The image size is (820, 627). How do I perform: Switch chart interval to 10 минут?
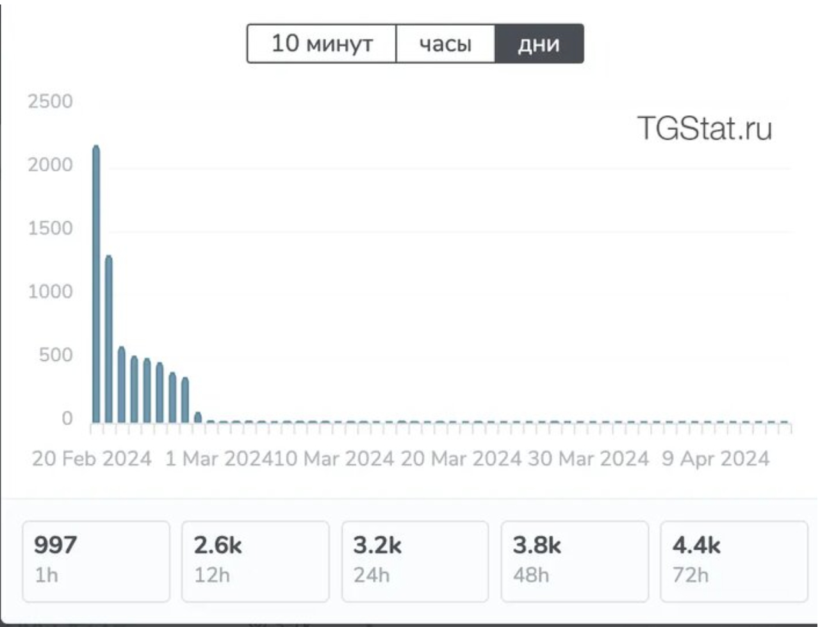[322, 44]
